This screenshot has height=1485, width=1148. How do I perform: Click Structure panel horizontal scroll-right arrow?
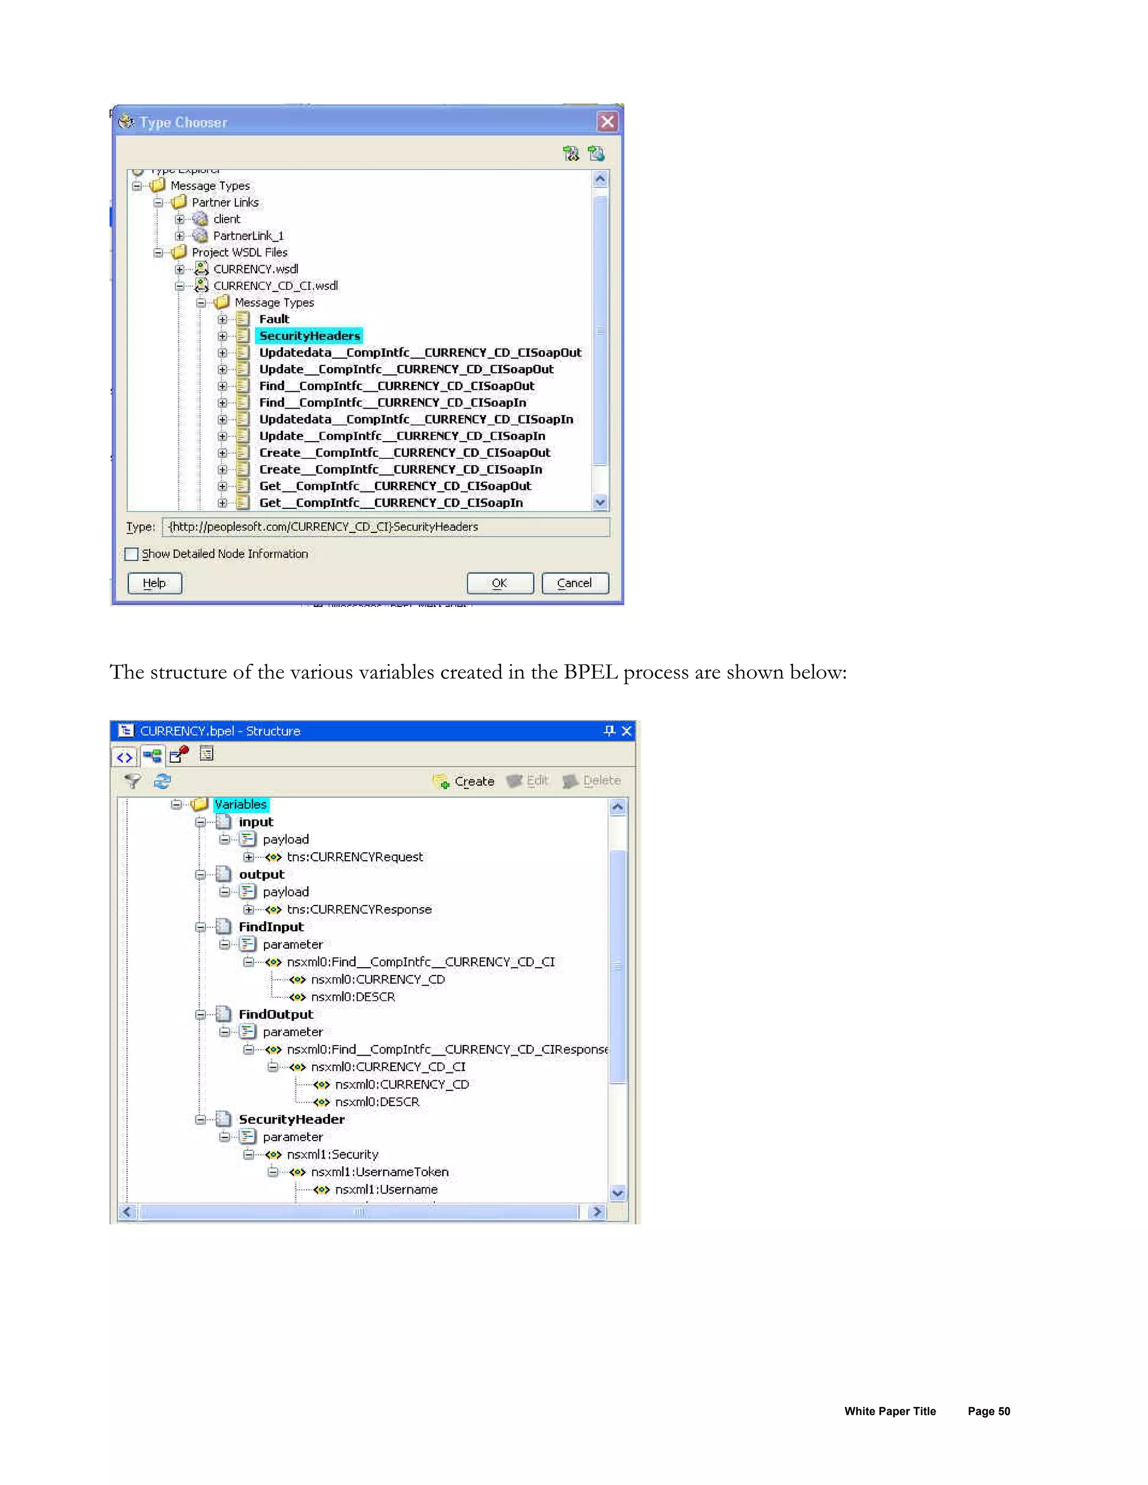pos(597,1212)
